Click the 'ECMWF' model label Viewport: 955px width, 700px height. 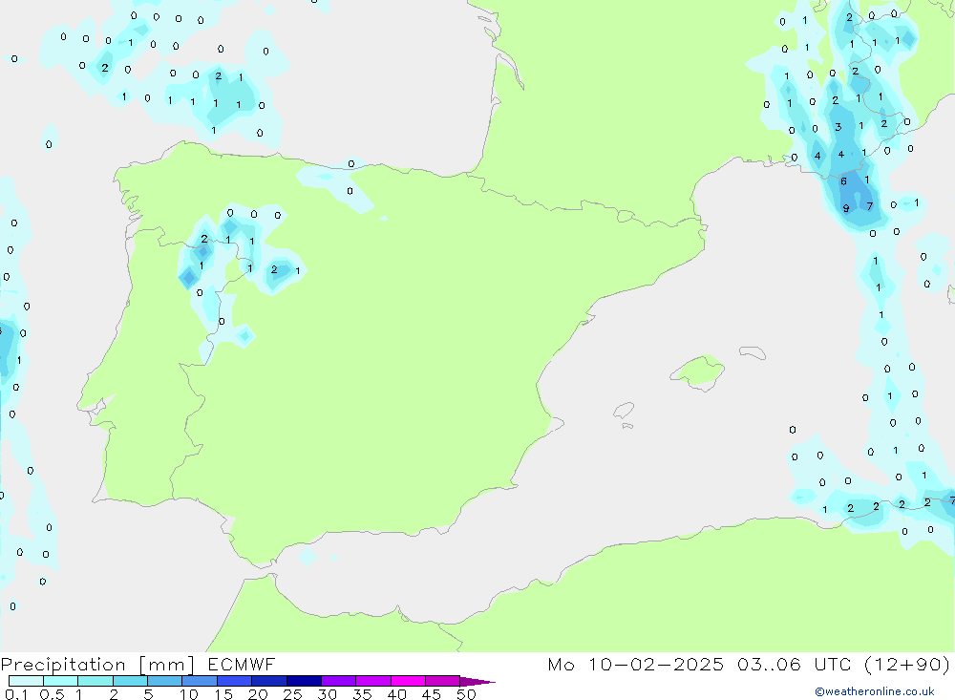pos(242,664)
